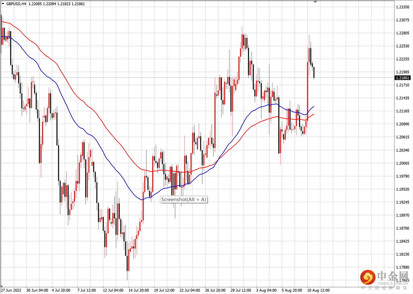Click time axis label 14 Jul 20:00
This screenshot has width=413, height=294.
pos(139,290)
